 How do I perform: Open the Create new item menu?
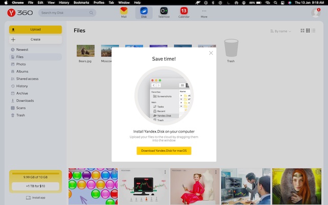point(35,39)
